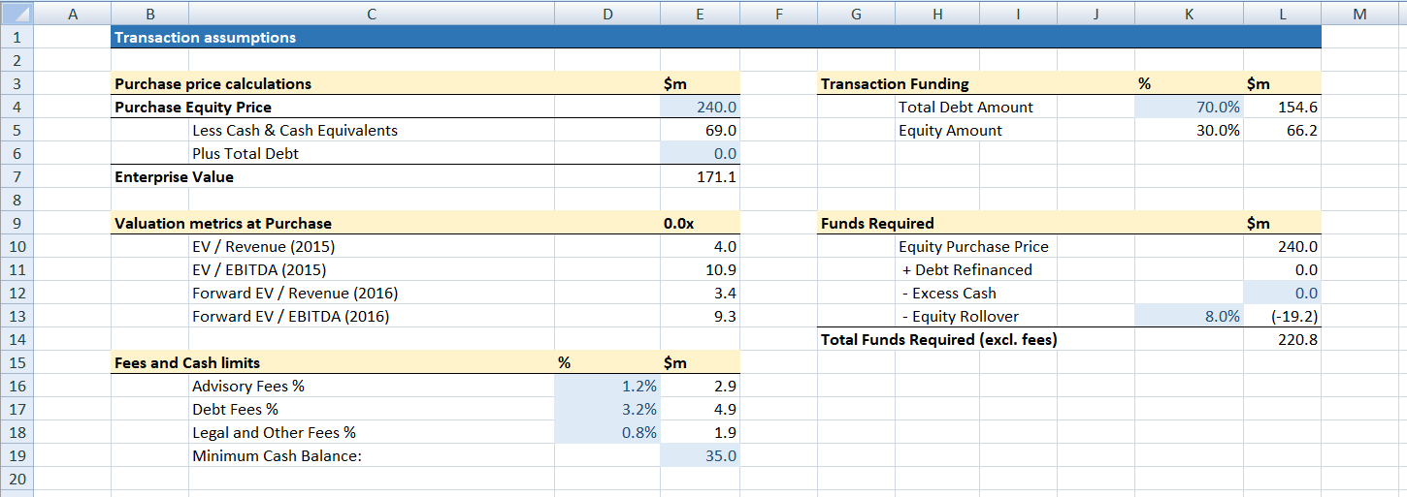
Task: Select row 20 header
Action: (16, 480)
